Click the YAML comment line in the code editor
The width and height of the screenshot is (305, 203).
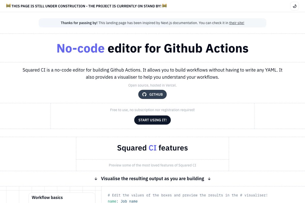pos(188,195)
